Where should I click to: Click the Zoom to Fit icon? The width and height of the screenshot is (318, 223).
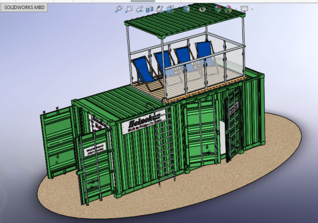pos(119,9)
